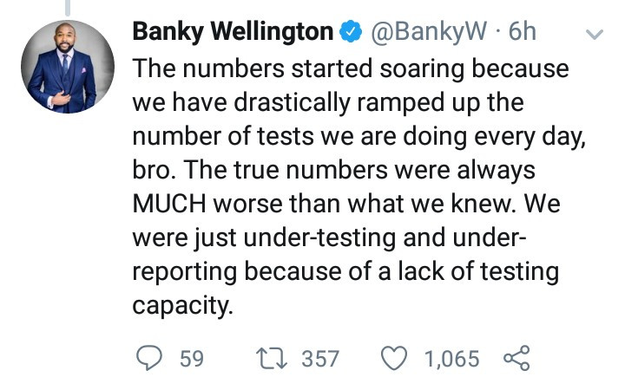Click the display name Banky Wellington

(x=233, y=34)
